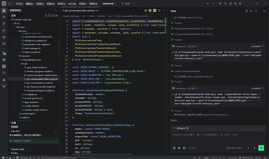Screen dimensions: 269x159
Task: Click the # context icon in chat input
Action: [179, 148]
